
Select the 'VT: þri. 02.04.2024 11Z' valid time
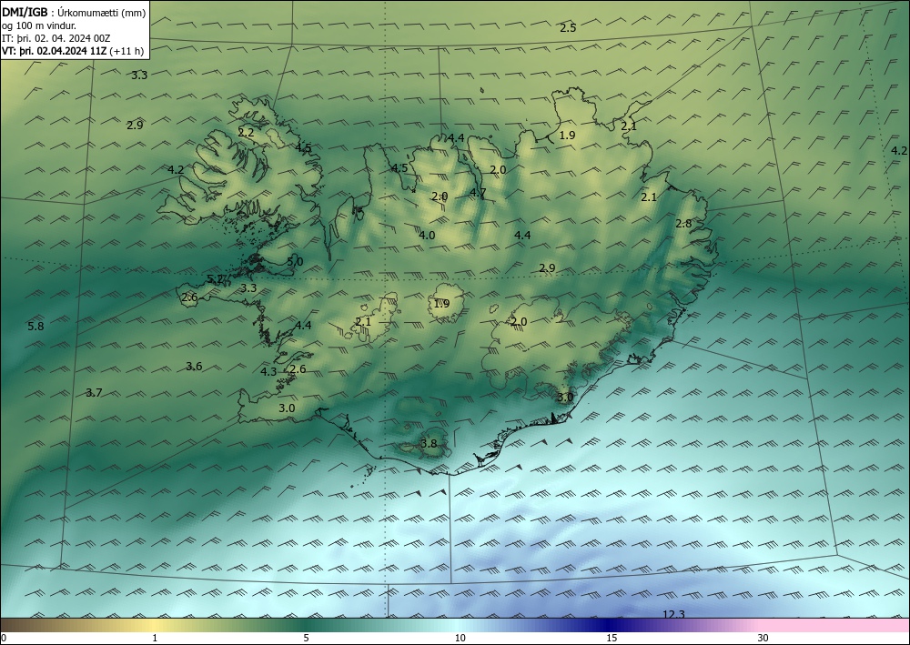55,51
